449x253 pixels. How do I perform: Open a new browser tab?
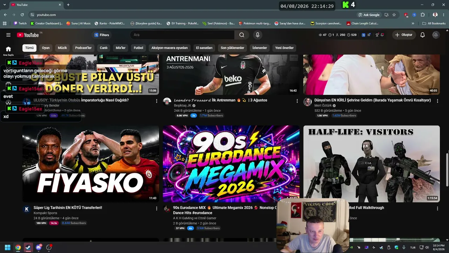tap(68, 5)
